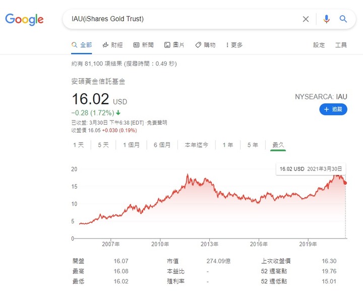Screen dimensions: 363x294
Task: Click the 安碩黃金信託基金 title
Action: point(98,81)
